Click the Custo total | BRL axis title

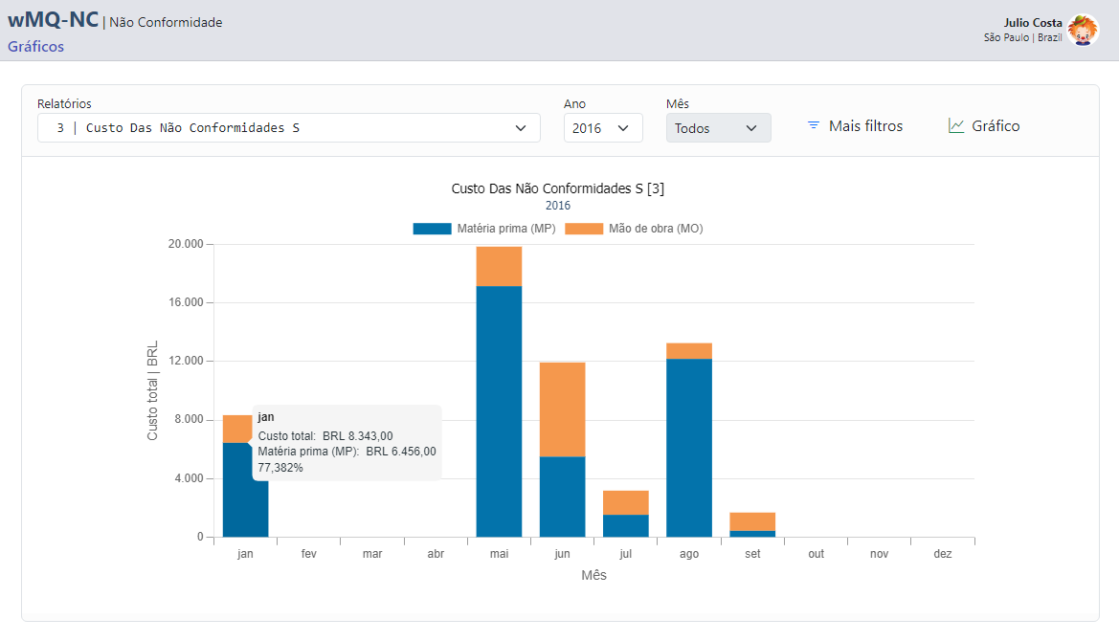click(x=152, y=390)
